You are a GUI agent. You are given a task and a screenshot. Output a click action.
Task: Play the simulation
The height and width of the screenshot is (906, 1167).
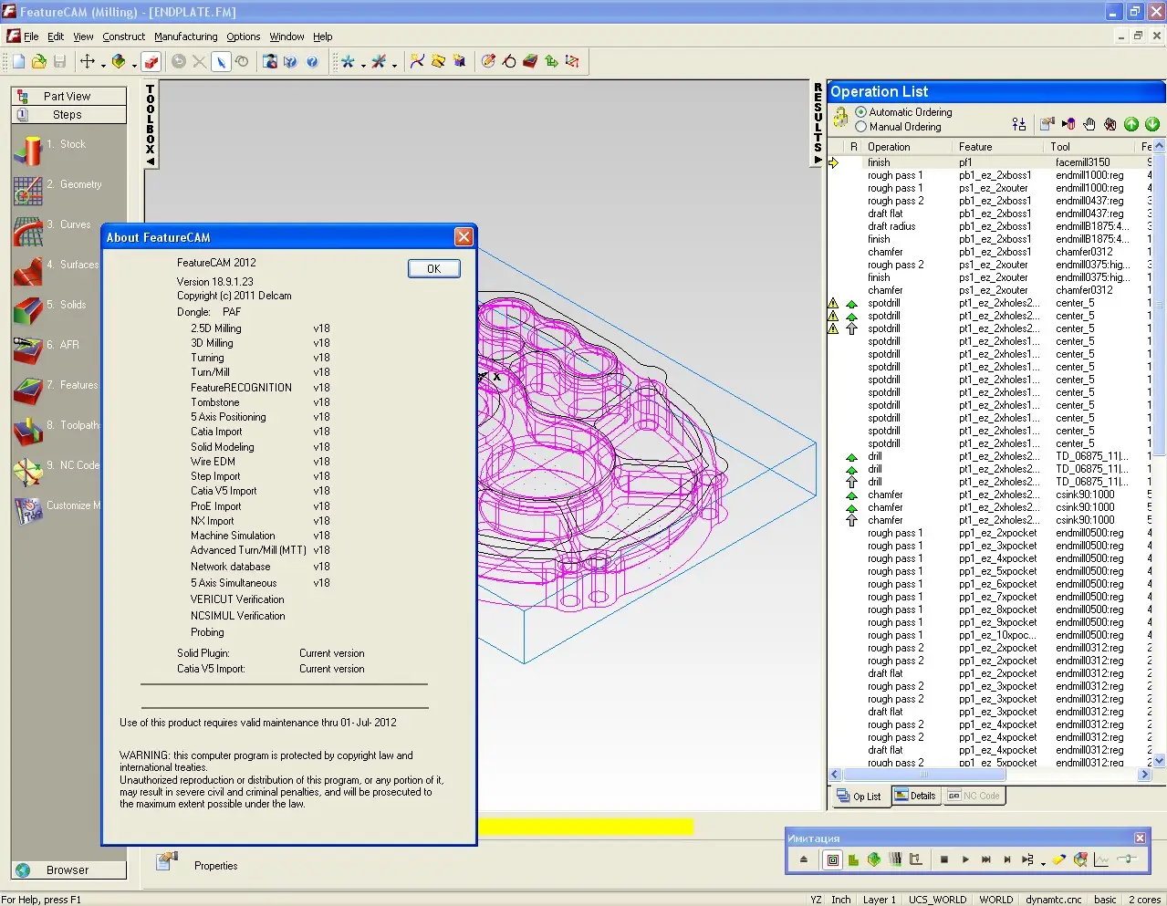tap(965, 859)
